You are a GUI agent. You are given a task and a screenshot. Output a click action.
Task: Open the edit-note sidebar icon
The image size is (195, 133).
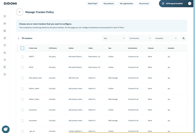(x=5, y=45)
